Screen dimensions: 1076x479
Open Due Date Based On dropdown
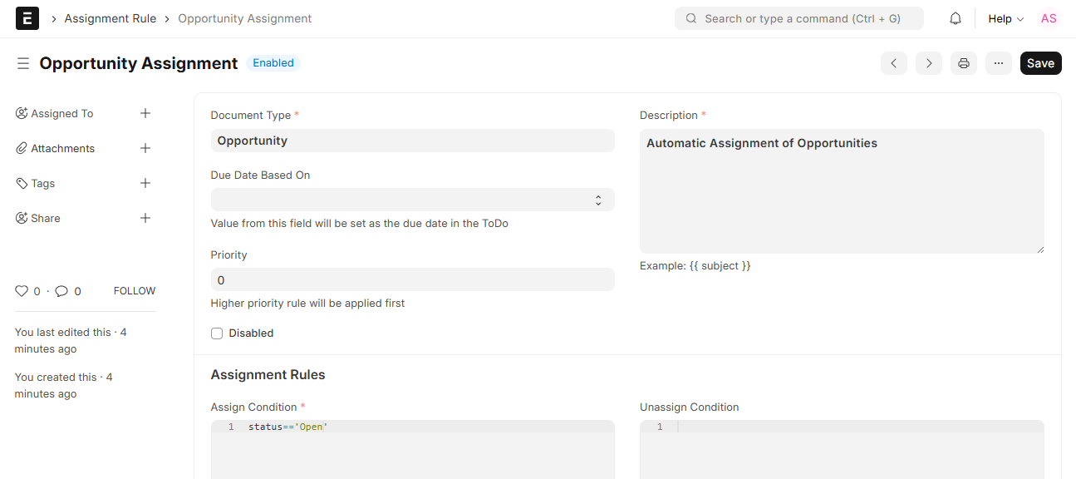click(x=412, y=200)
